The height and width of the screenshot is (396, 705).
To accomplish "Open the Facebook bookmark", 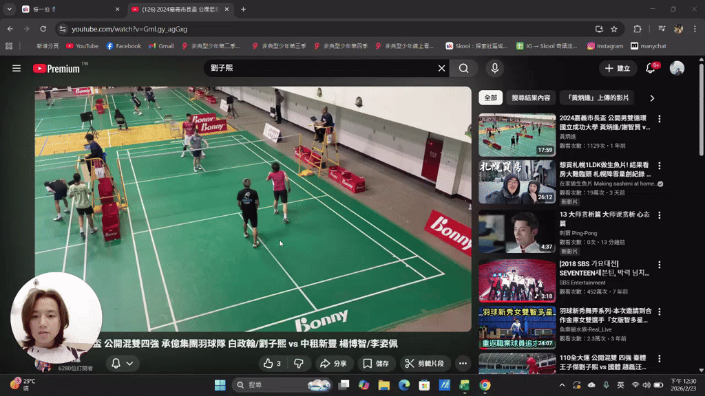I will tap(124, 46).
